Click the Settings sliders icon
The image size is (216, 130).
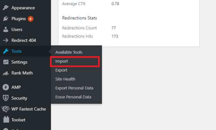[x=6, y=62]
